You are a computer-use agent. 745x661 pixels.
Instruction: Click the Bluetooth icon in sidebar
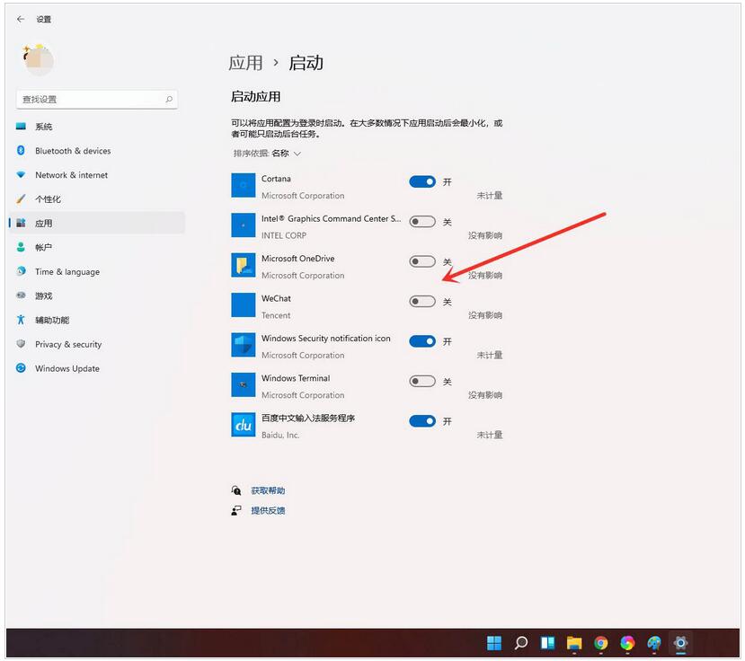pyautogui.click(x=21, y=151)
